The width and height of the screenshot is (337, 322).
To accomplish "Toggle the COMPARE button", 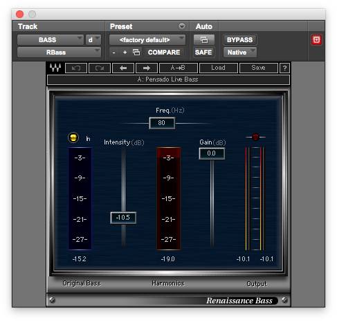I will 164,53.
